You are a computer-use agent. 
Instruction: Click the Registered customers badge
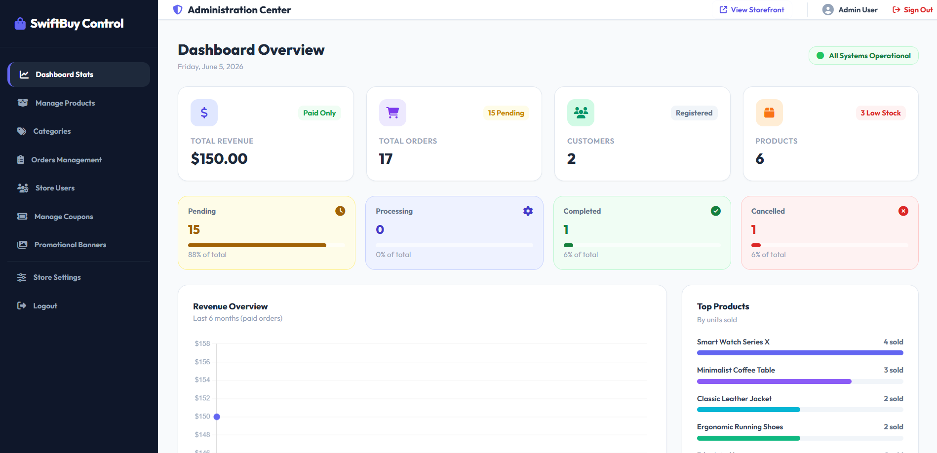[694, 113]
